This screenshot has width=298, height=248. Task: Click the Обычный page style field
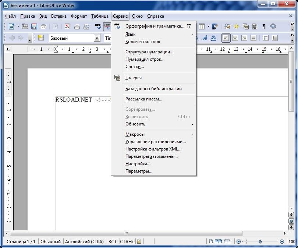coord(50,241)
